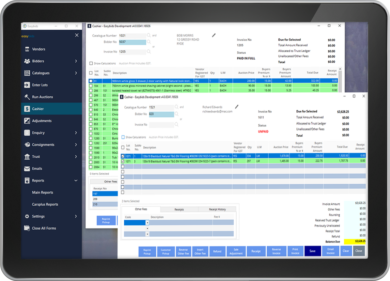
Task: Click the Close All Forms icon
Action: point(27,228)
